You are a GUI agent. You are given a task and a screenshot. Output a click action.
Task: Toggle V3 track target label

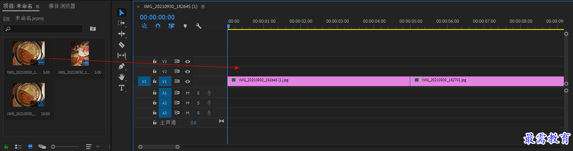(x=165, y=62)
